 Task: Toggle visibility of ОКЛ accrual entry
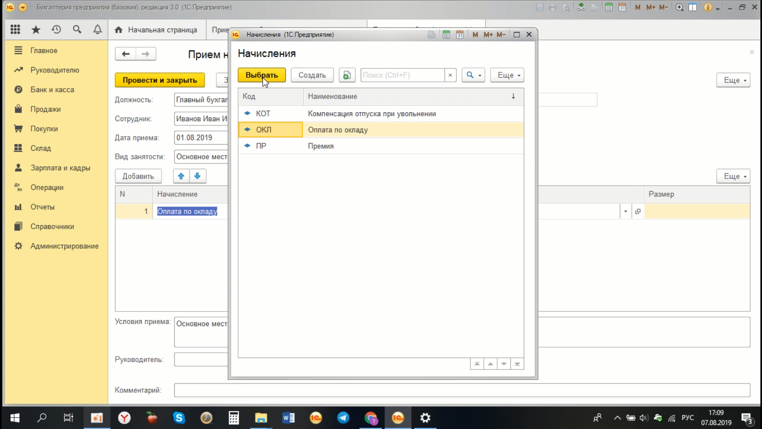click(247, 129)
